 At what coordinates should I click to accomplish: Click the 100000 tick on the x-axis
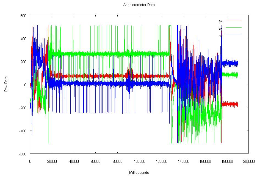coord(139,162)
